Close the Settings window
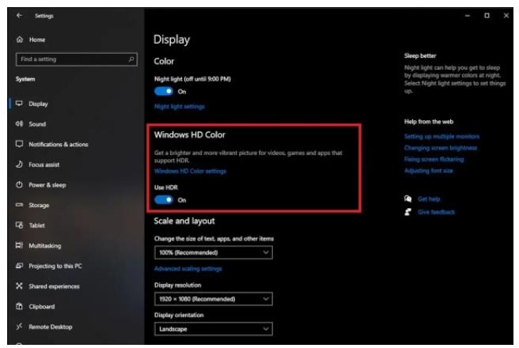The height and width of the screenshot is (348, 519). pyautogui.click(x=506, y=16)
